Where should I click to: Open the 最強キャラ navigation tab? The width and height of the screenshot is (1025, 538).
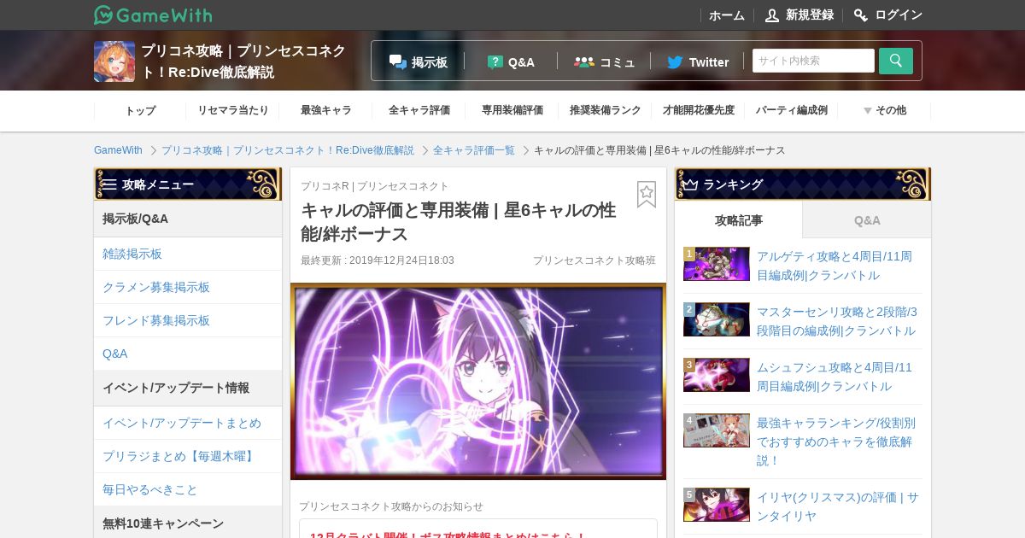click(325, 110)
